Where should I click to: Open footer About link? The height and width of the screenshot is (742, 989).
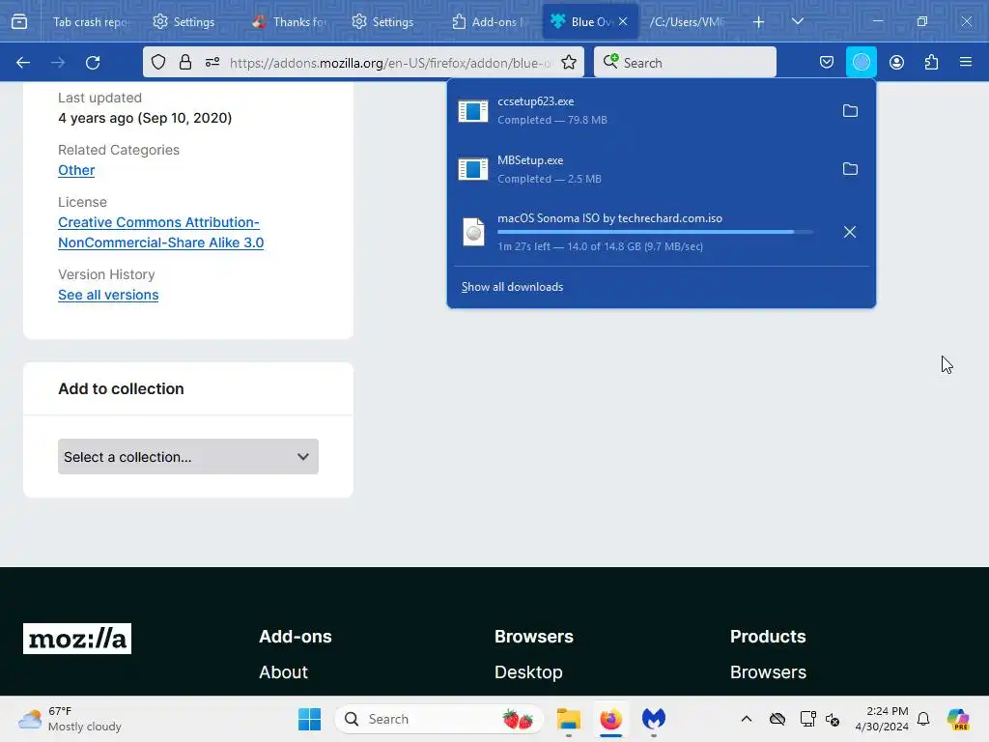283,672
